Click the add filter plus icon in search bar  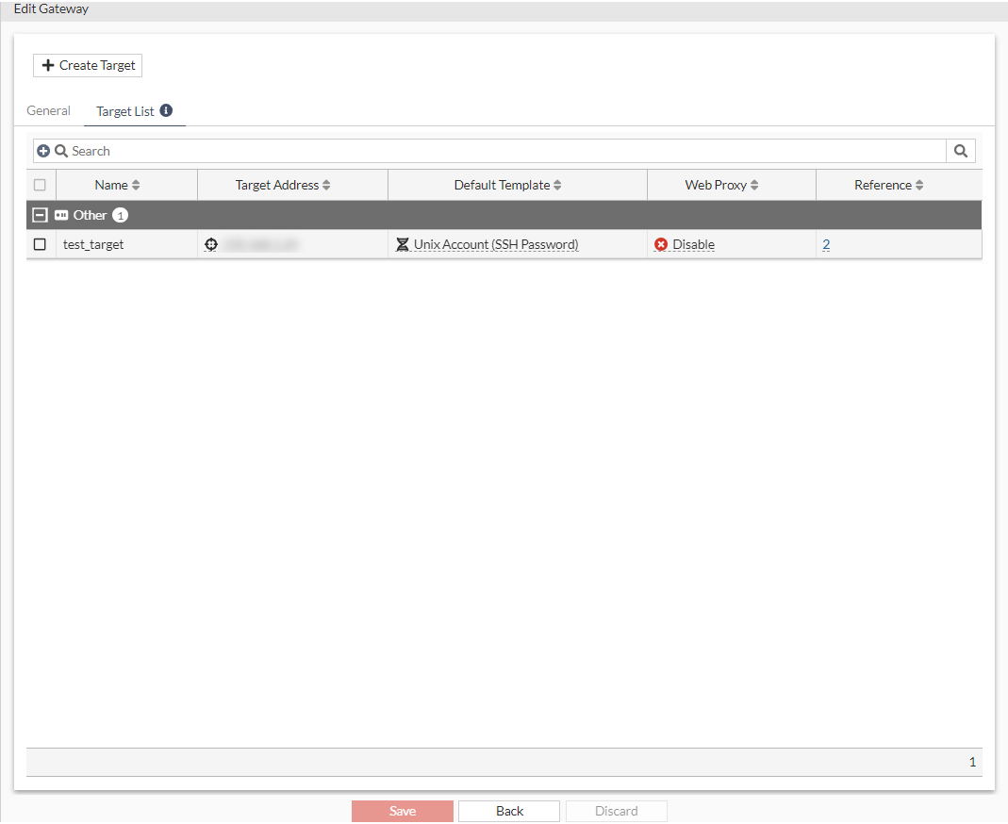pos(43,151)
